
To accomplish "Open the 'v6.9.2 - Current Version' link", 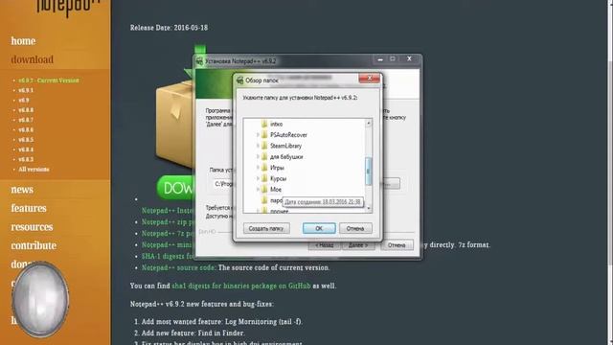I will (49, 80).
